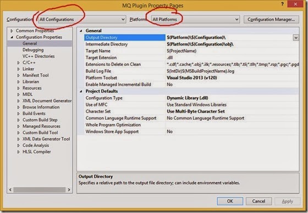
Task: Select the Debugging tree item
Action: (33, 50)
